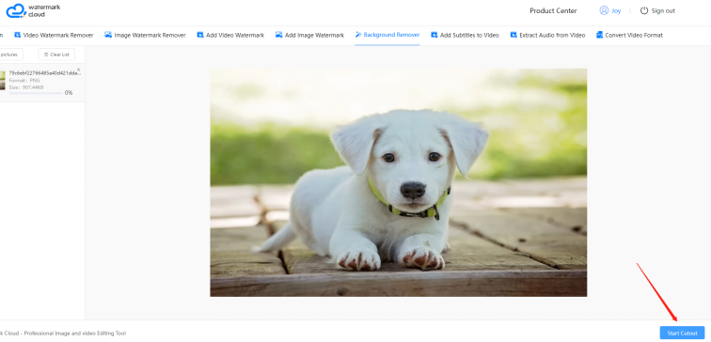
Task: Click the Convert Video Format icon
Action: [599, 35]
